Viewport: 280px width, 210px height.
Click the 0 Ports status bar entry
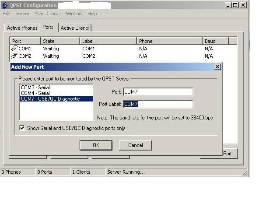[53, 172]
